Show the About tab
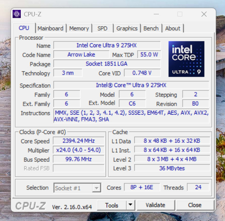The width and height of the screenshot is (225, 221). [x=172, y=29]
